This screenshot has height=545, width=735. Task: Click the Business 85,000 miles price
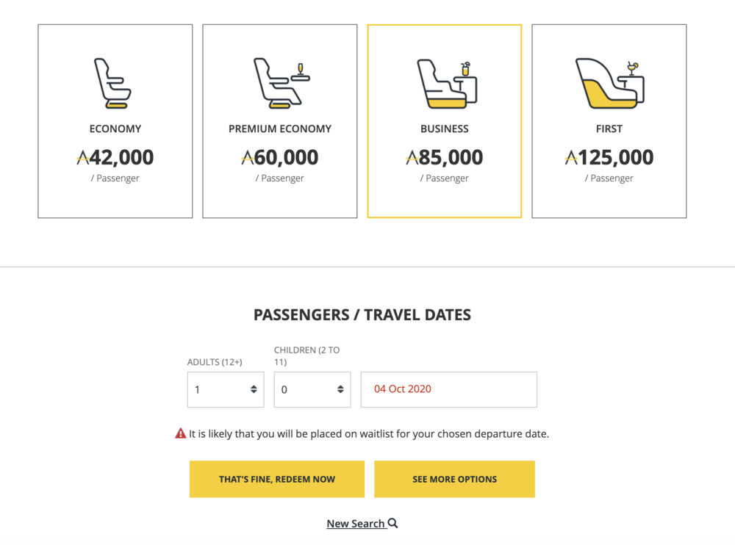click(445, 157)
